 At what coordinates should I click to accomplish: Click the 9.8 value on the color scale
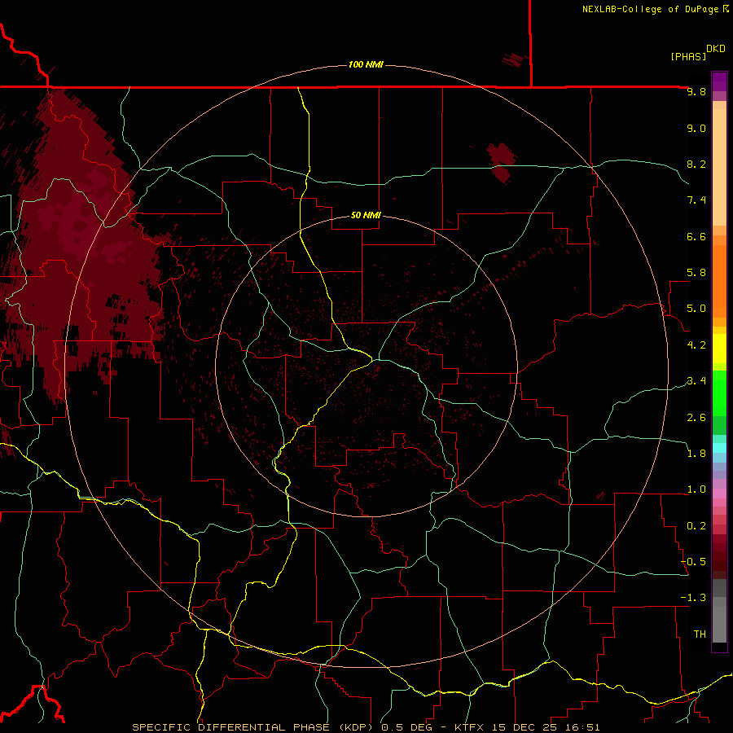click(696, 91)
